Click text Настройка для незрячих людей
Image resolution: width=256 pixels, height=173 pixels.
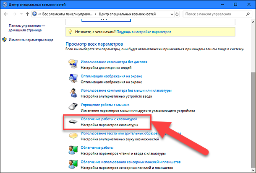click(106, 68)
